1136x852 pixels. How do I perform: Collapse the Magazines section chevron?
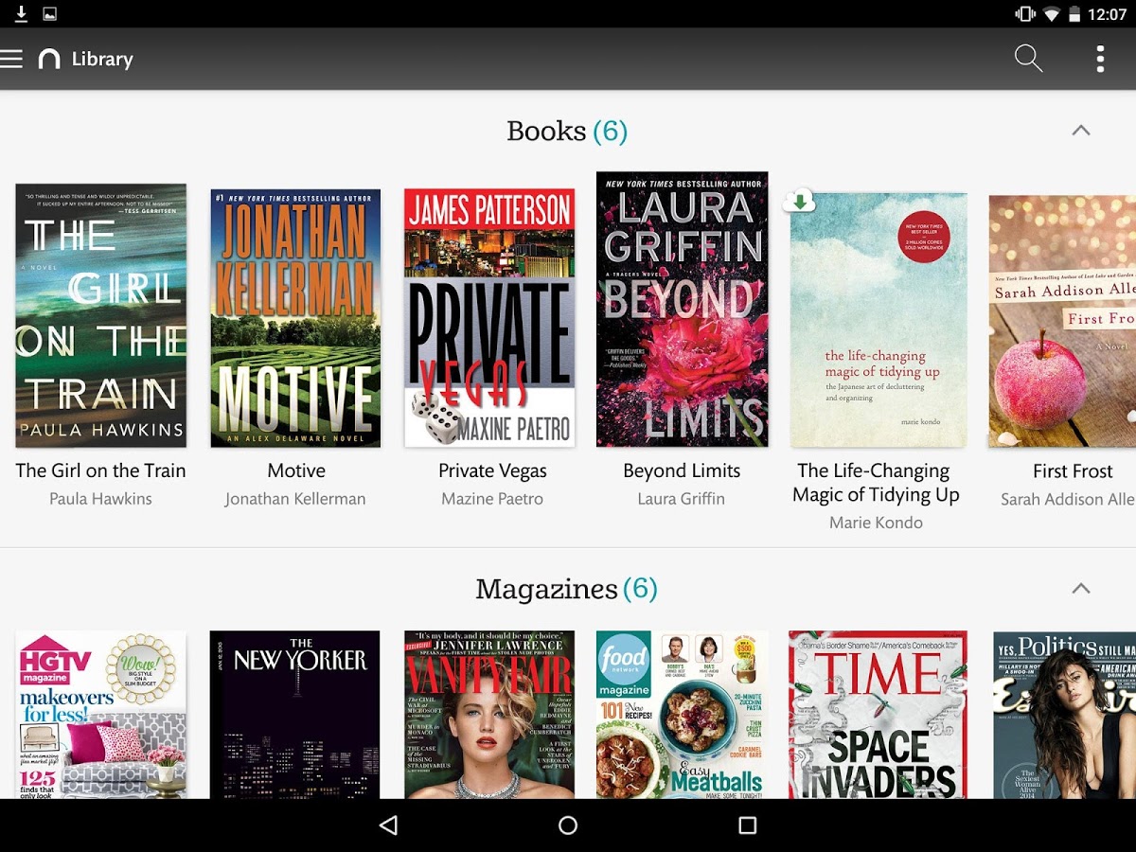coord(1081,589)
